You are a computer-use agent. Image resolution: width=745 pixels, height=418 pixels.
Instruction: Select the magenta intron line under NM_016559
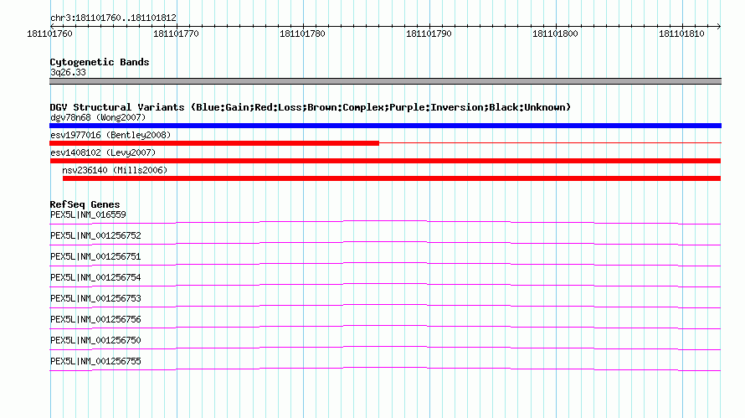[385, 220]
